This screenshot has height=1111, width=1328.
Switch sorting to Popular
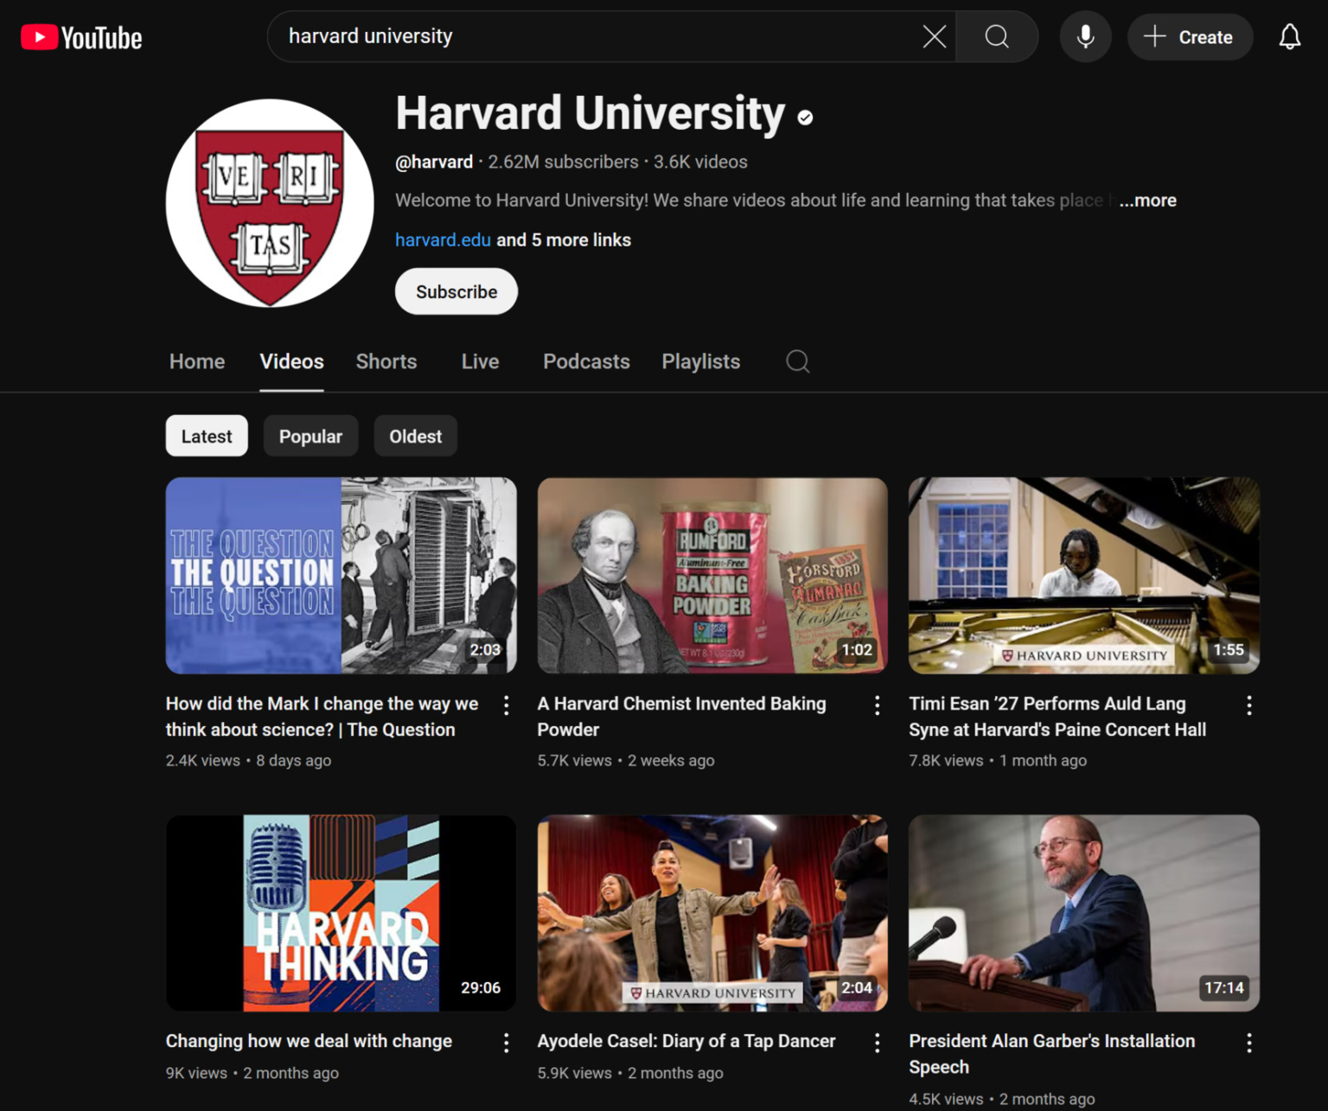coord(310,436)
